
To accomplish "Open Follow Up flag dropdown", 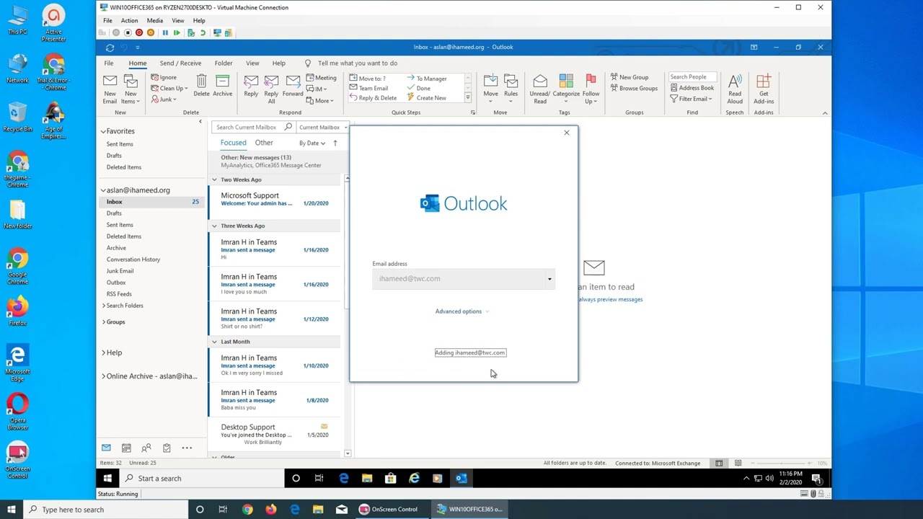I will pos(591,89).
